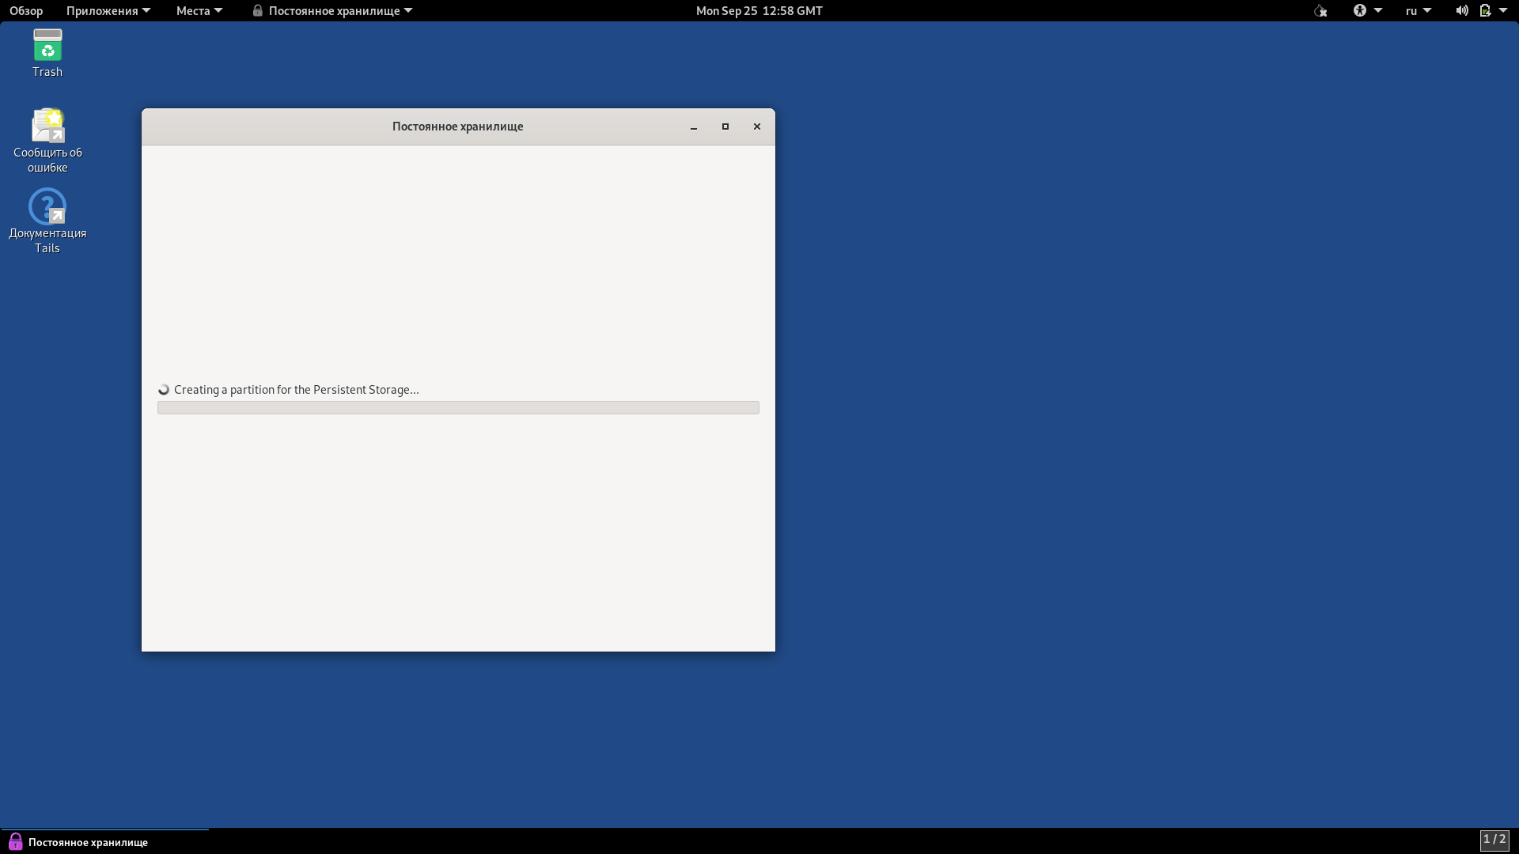
Task: Click the partition creation progress bar
Action: 458,408
